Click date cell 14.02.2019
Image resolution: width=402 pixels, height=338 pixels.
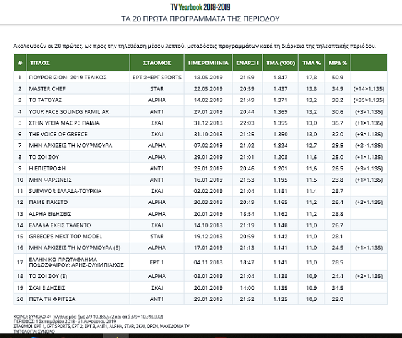point(208,100)
